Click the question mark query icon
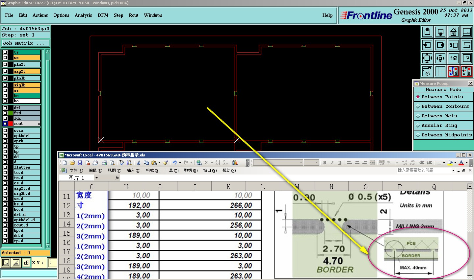474x280 pixels. click(467, 58)
